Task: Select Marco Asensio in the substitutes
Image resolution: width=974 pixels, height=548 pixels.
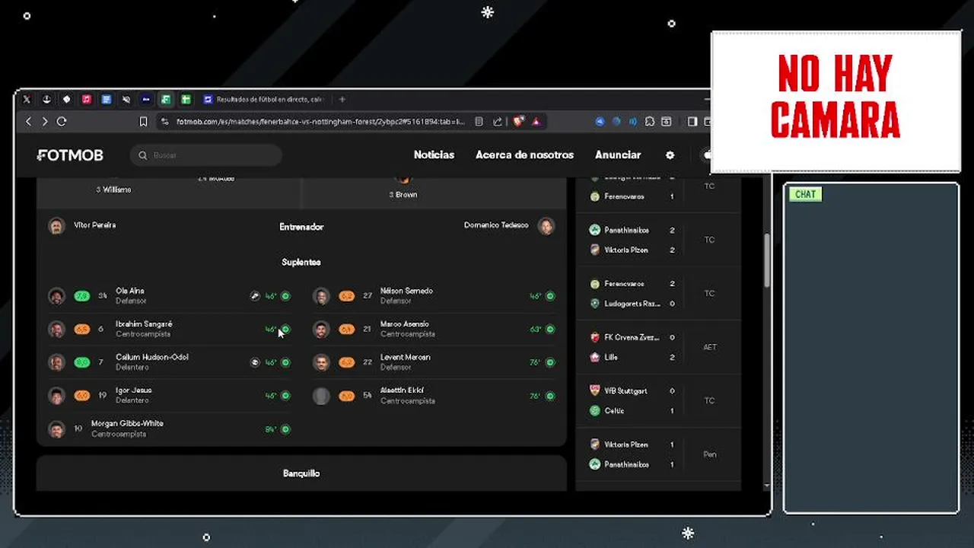Action: [434, 329]
